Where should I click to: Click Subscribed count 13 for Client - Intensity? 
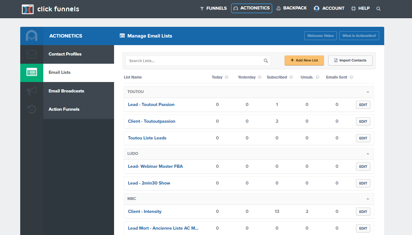(x=277, y=212)
